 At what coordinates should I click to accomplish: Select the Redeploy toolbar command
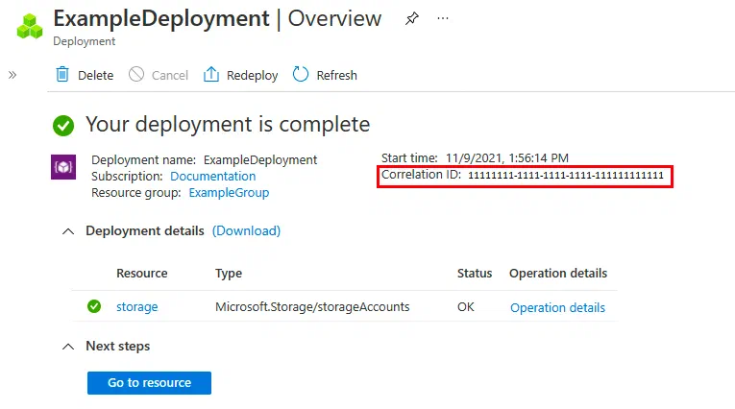tap(240, 75)
